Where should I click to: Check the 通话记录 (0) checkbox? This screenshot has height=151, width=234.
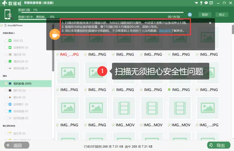(6, 61)
